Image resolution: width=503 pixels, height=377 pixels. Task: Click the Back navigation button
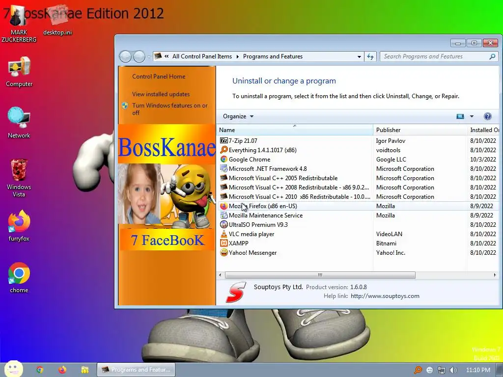[x=125, y=57]
